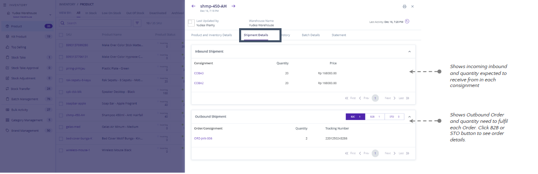Open the hamburger menu beside INVENTORY

coord(5,5)
